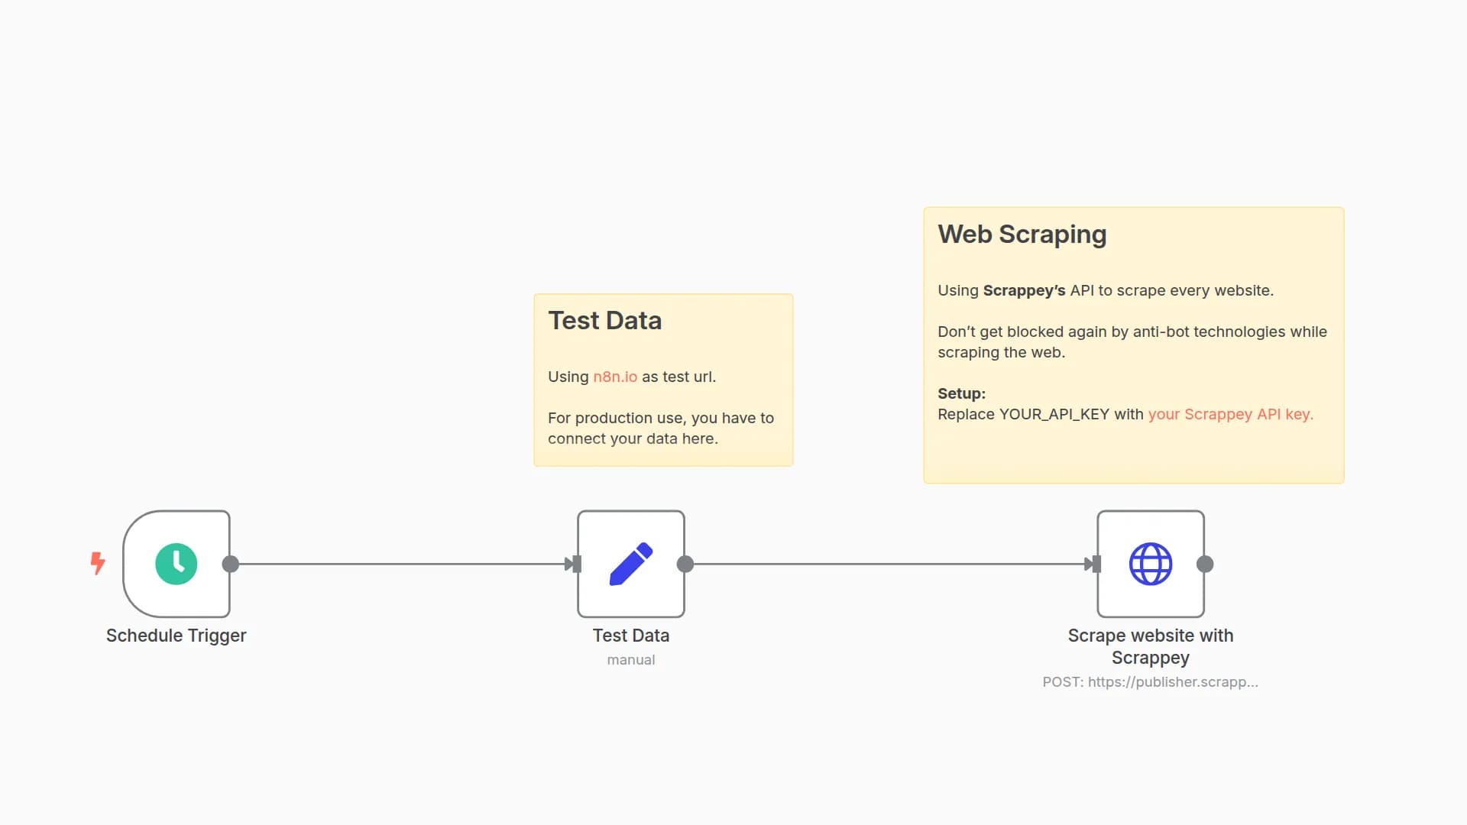The image size is (1467, 825).
Task: Click the red lightning bolt trigger icon
Action: point(98,563)
